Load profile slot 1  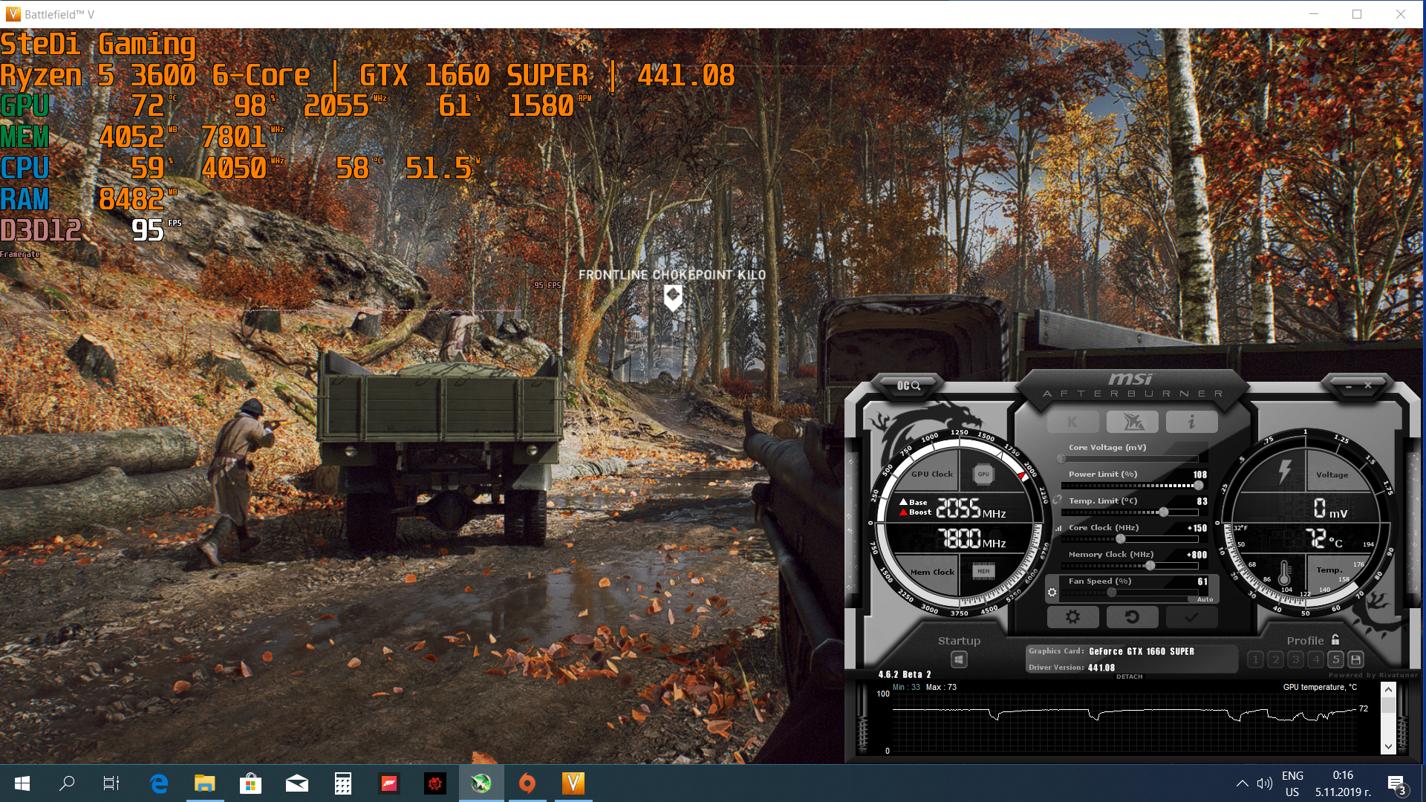tap(1255, 659)
